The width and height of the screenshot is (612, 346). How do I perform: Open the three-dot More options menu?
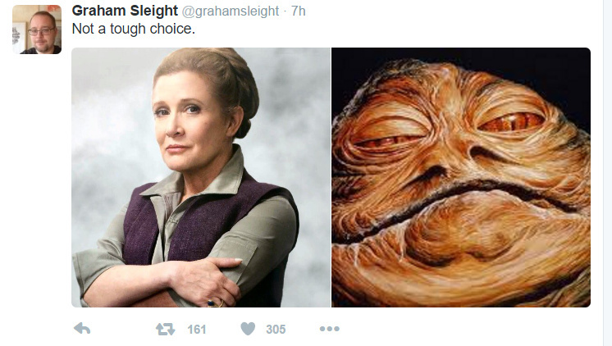(x=330, y=329)
